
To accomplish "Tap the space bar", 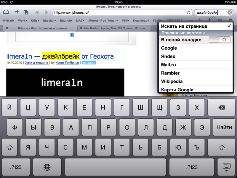I will (115, 167).
